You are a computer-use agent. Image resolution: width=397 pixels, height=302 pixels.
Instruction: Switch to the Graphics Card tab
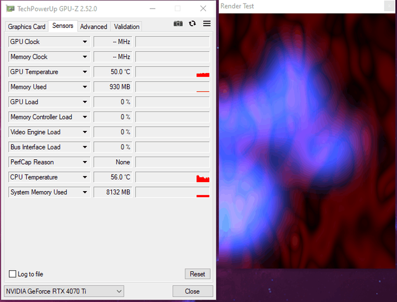pyautogui.click(x=27, y=27)
